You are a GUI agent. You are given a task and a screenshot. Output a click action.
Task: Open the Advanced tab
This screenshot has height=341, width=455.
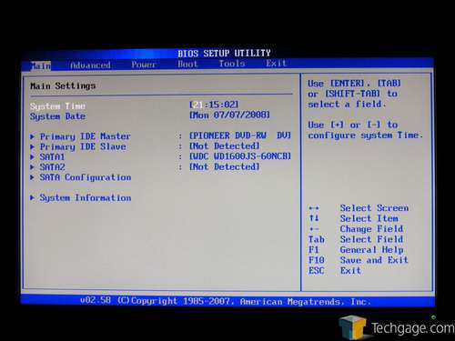click(x=90, y=65)
